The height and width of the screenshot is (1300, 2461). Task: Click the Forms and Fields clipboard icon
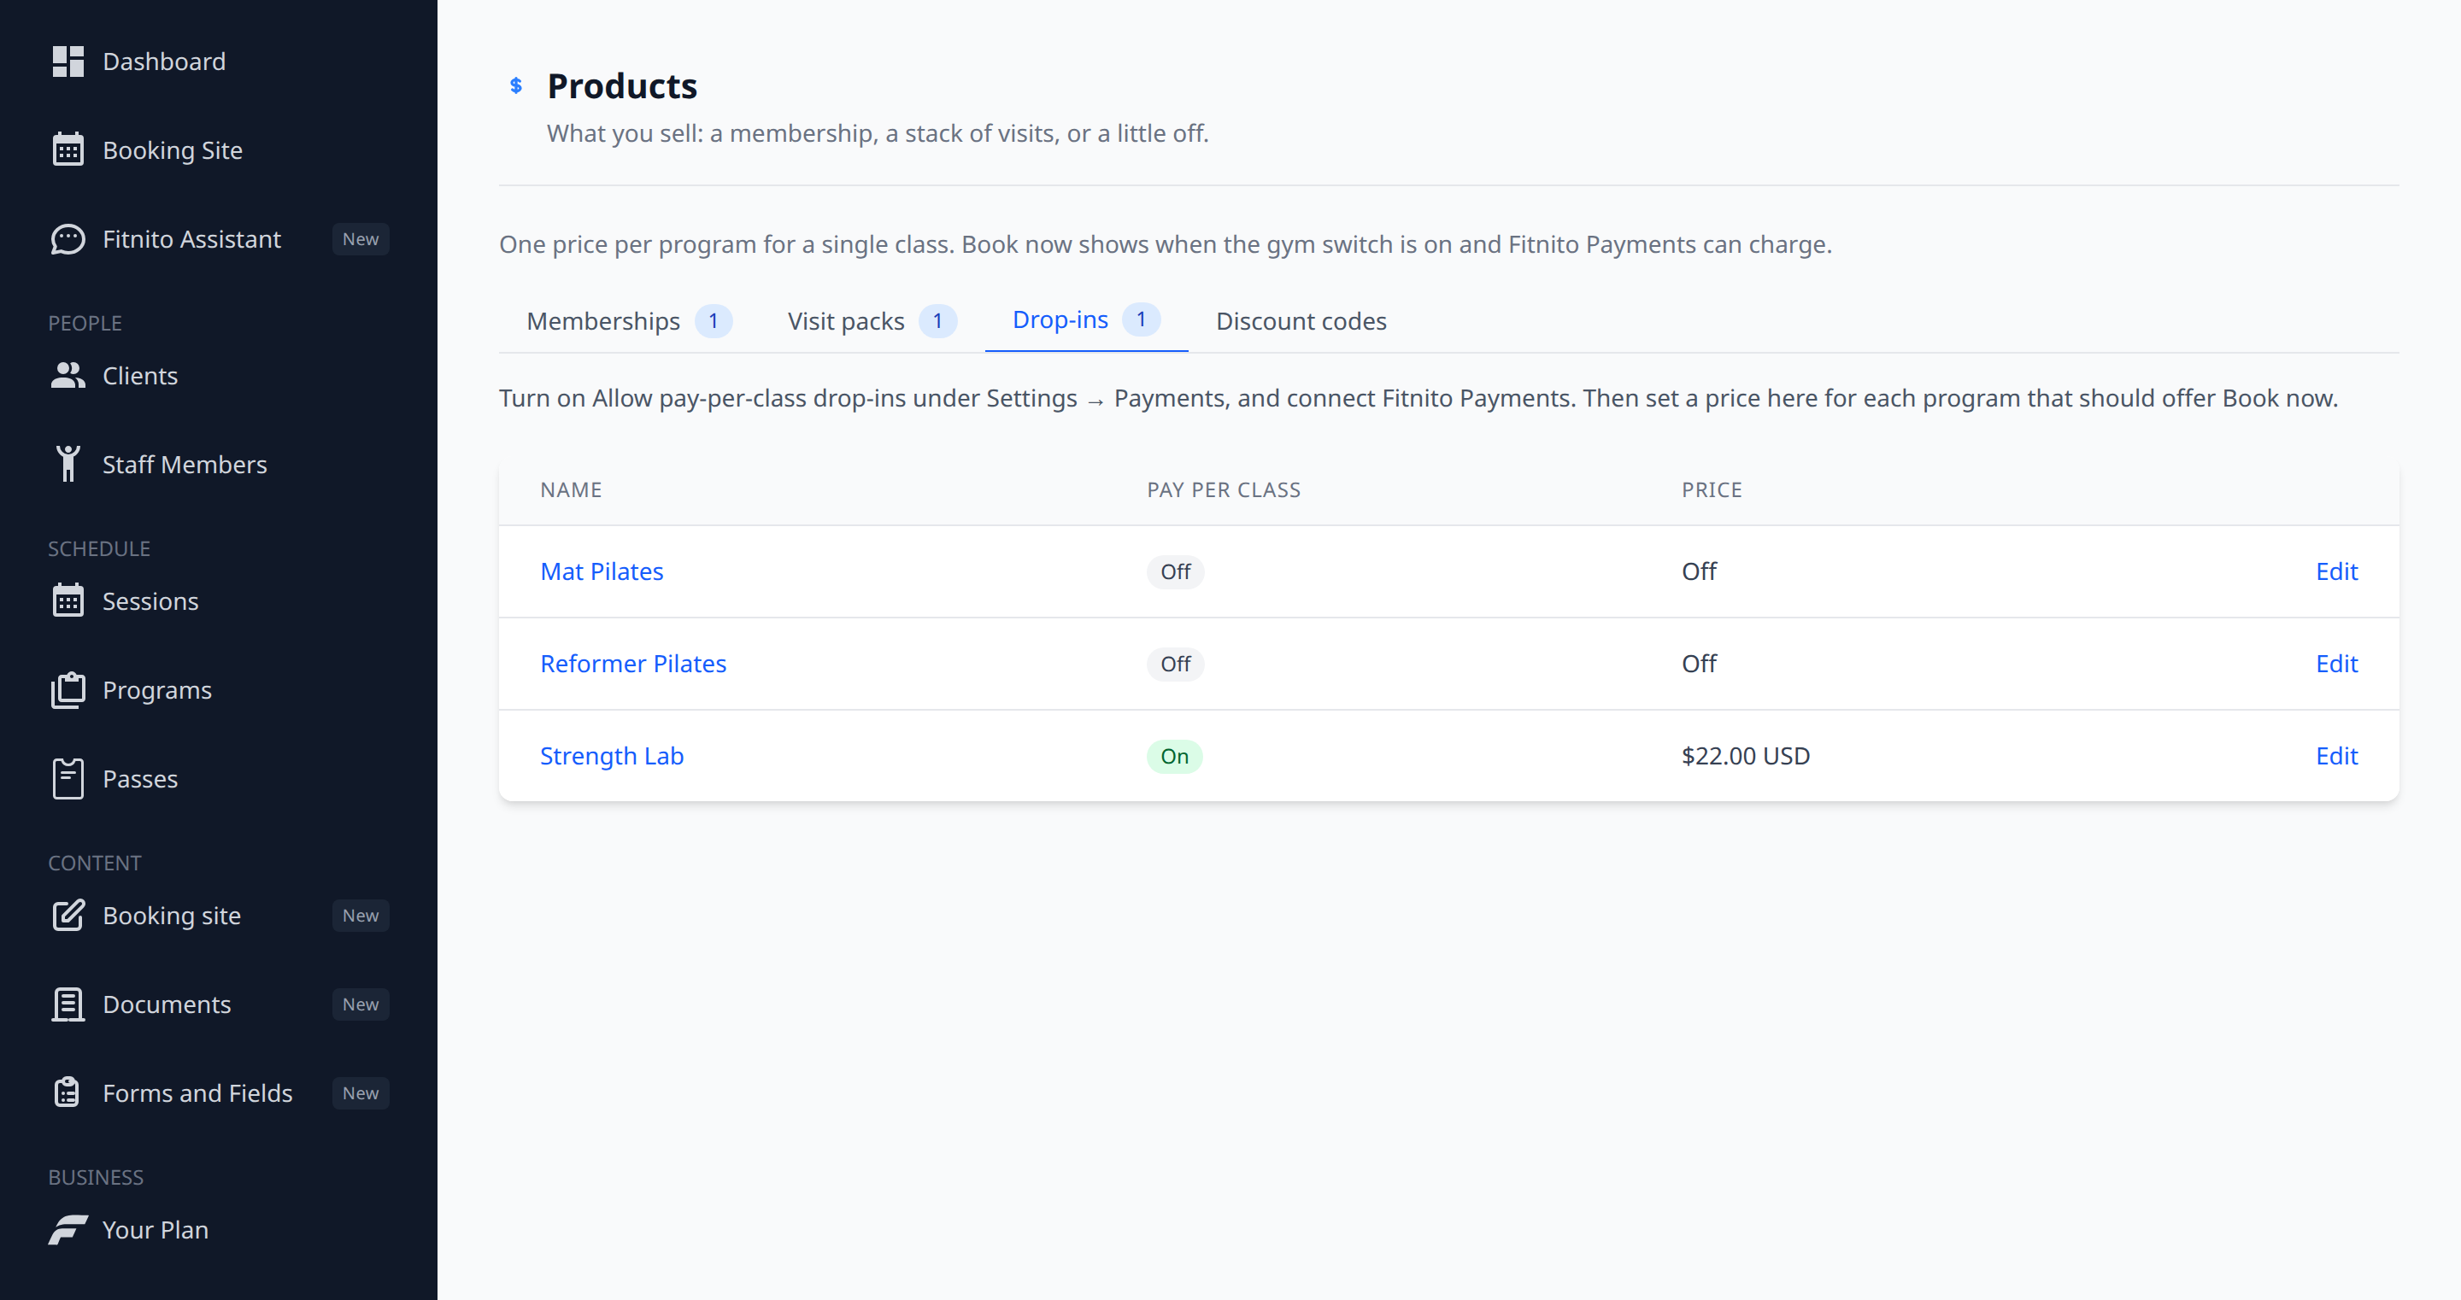(68, 1092)
